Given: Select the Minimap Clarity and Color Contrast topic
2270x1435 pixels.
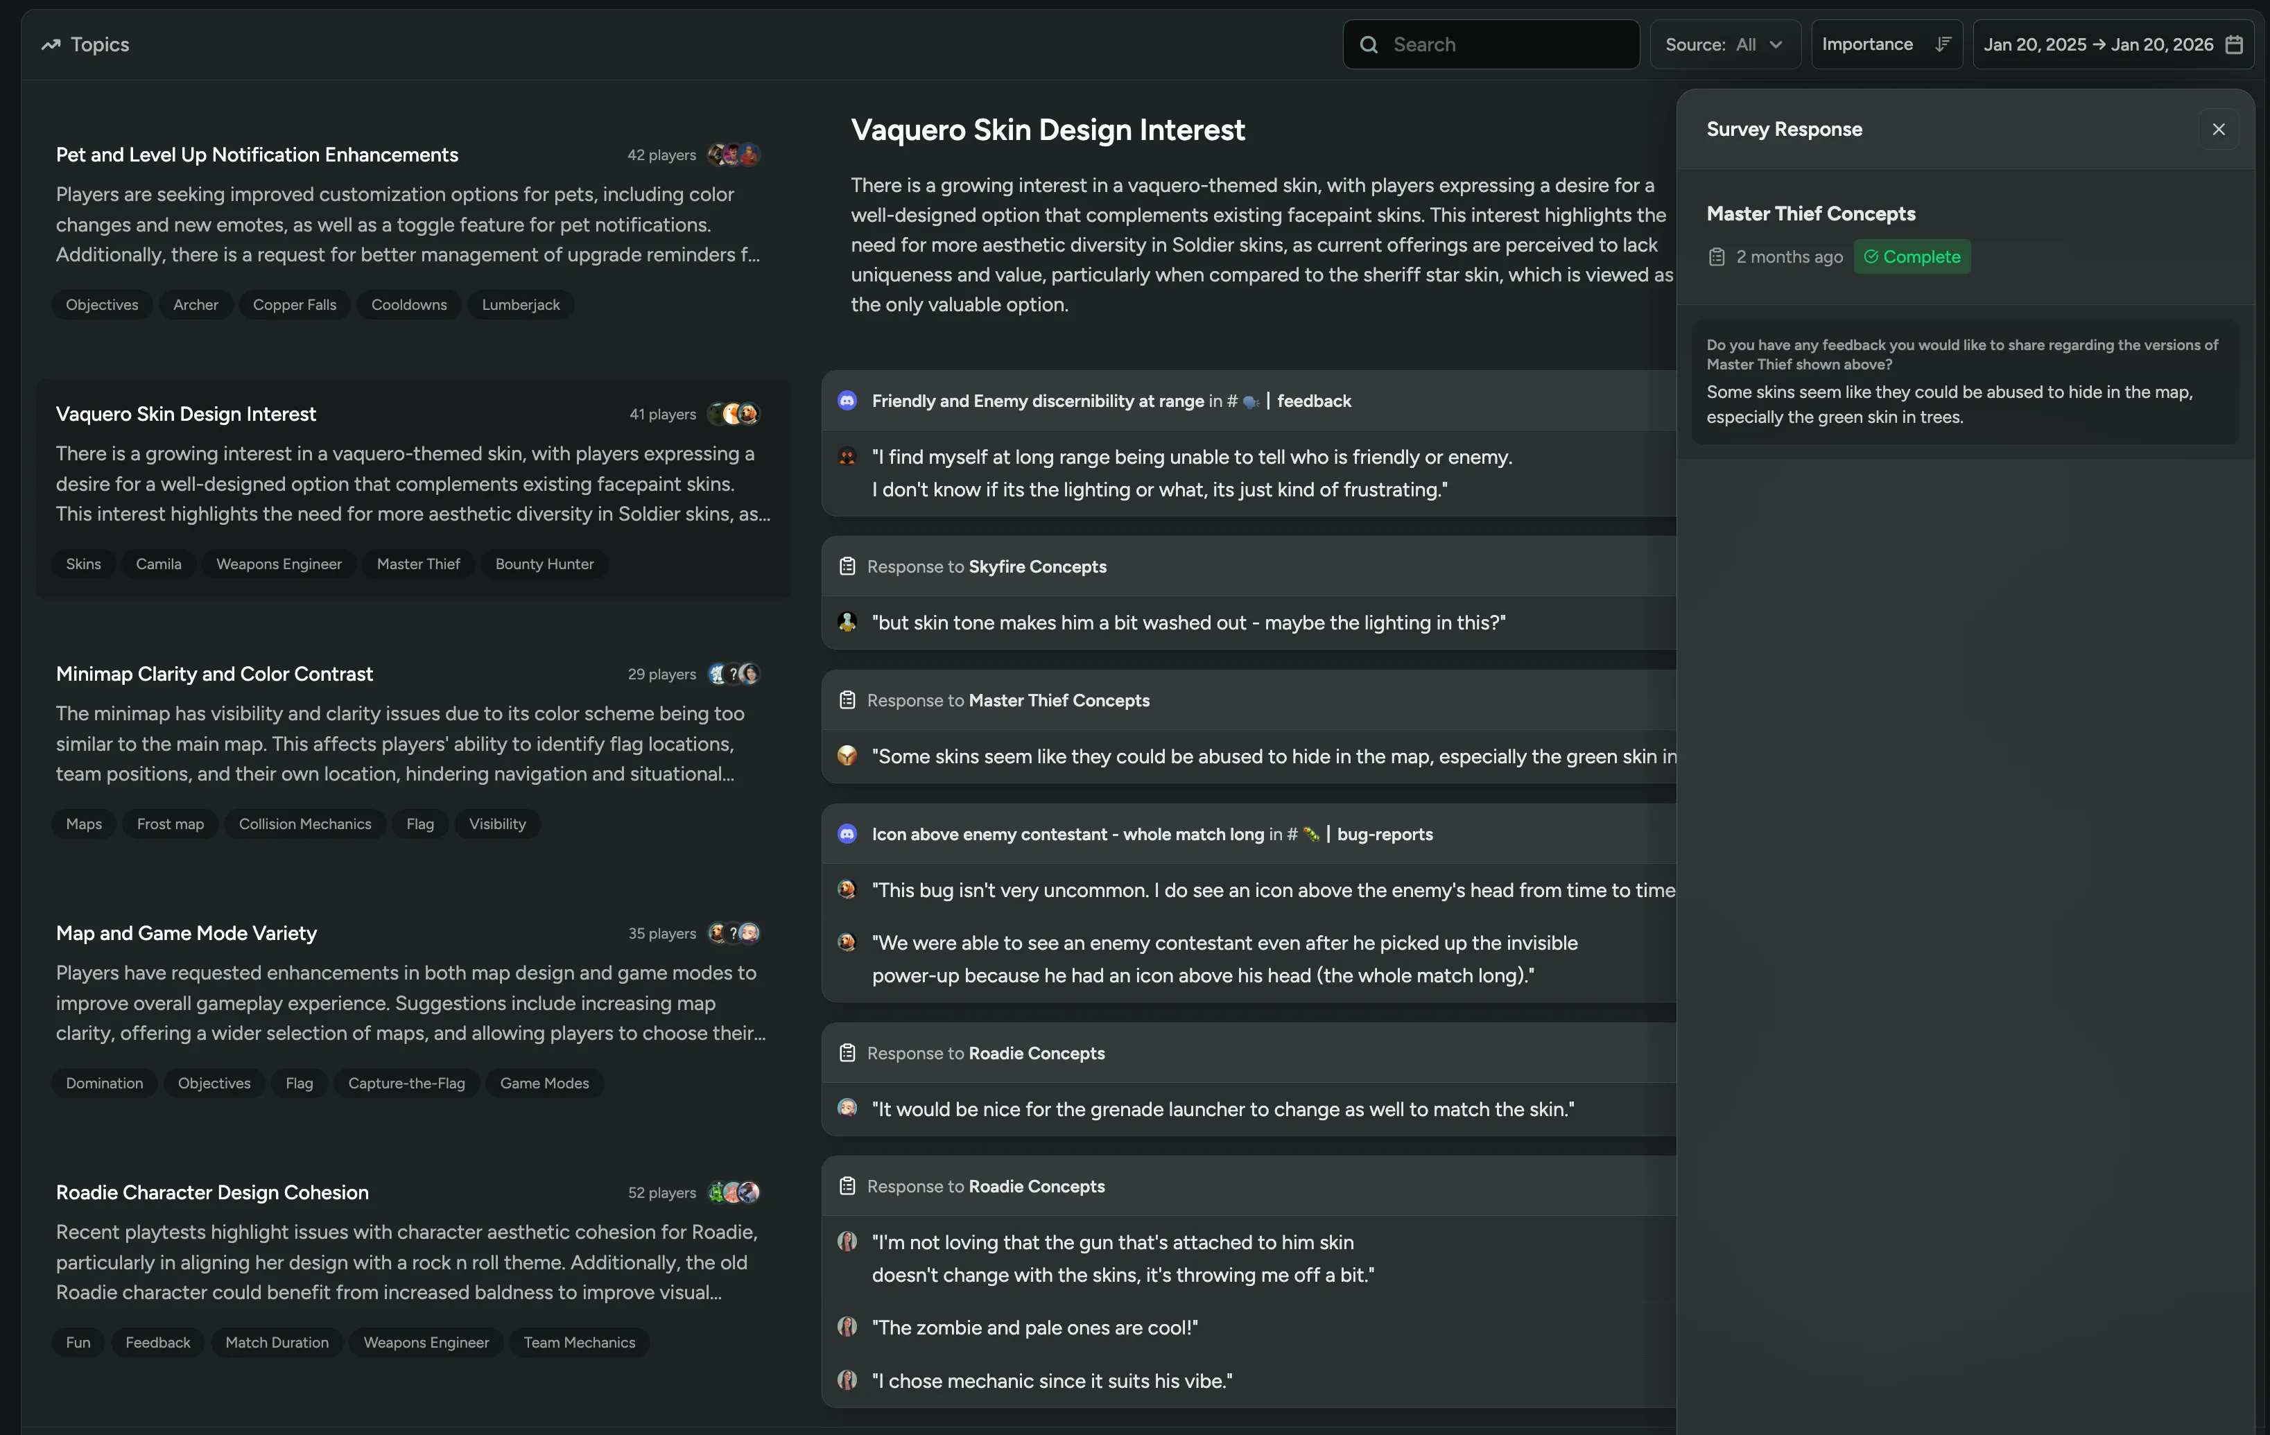Looking at the screenshot, I should (214, 674).
